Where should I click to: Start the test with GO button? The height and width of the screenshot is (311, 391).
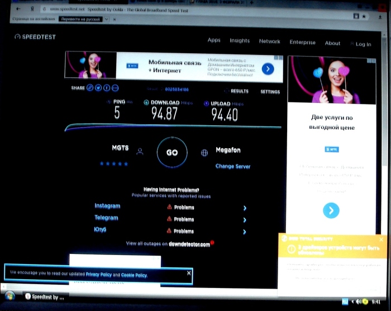[172, 152]
